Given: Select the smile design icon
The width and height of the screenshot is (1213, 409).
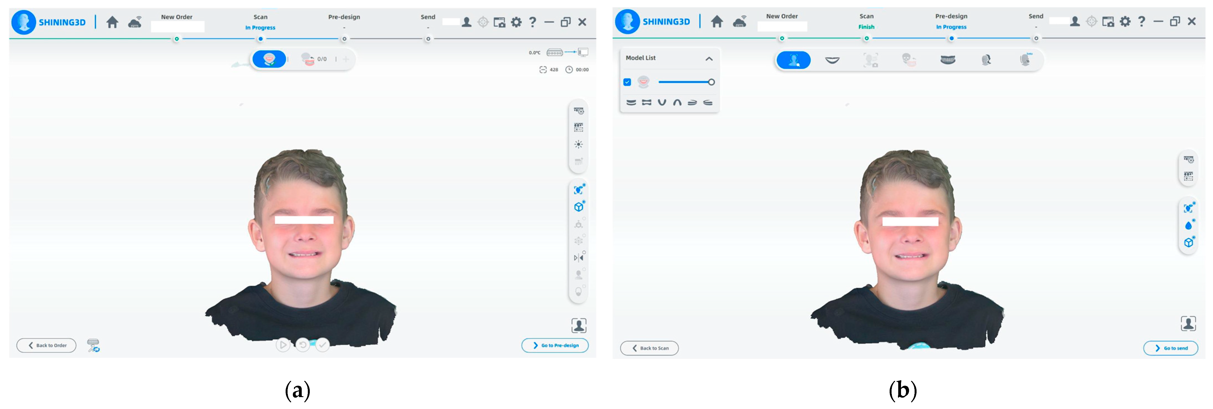Looking at the screenshot, I should tap(832, 60).
